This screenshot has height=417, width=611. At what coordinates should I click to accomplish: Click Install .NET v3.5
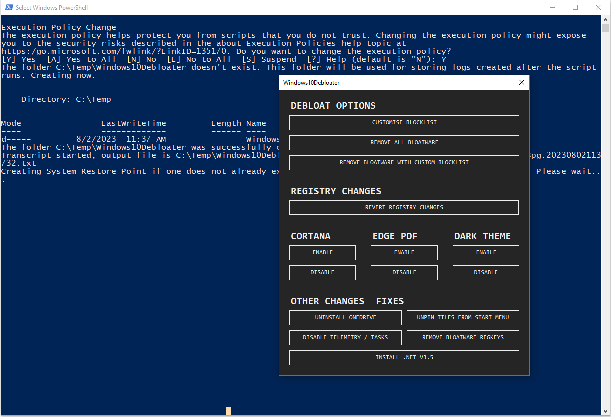click(404, 358)
